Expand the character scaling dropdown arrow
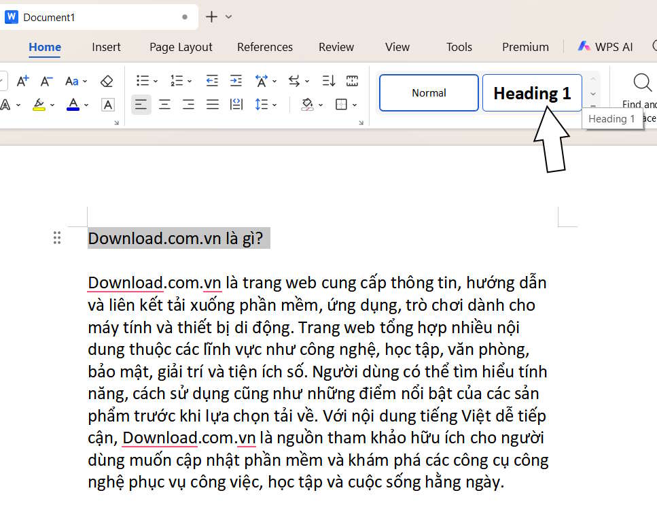This screenshot has height=514, width=657. pos(274,82)
